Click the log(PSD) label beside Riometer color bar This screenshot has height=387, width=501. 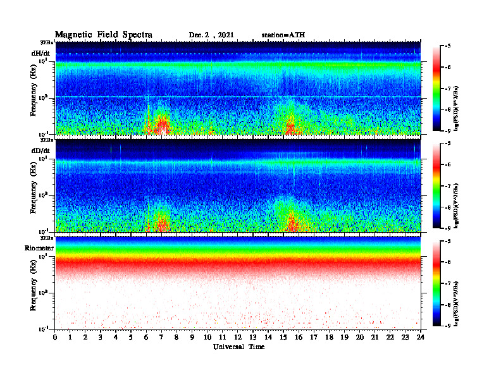pos(456,304)
